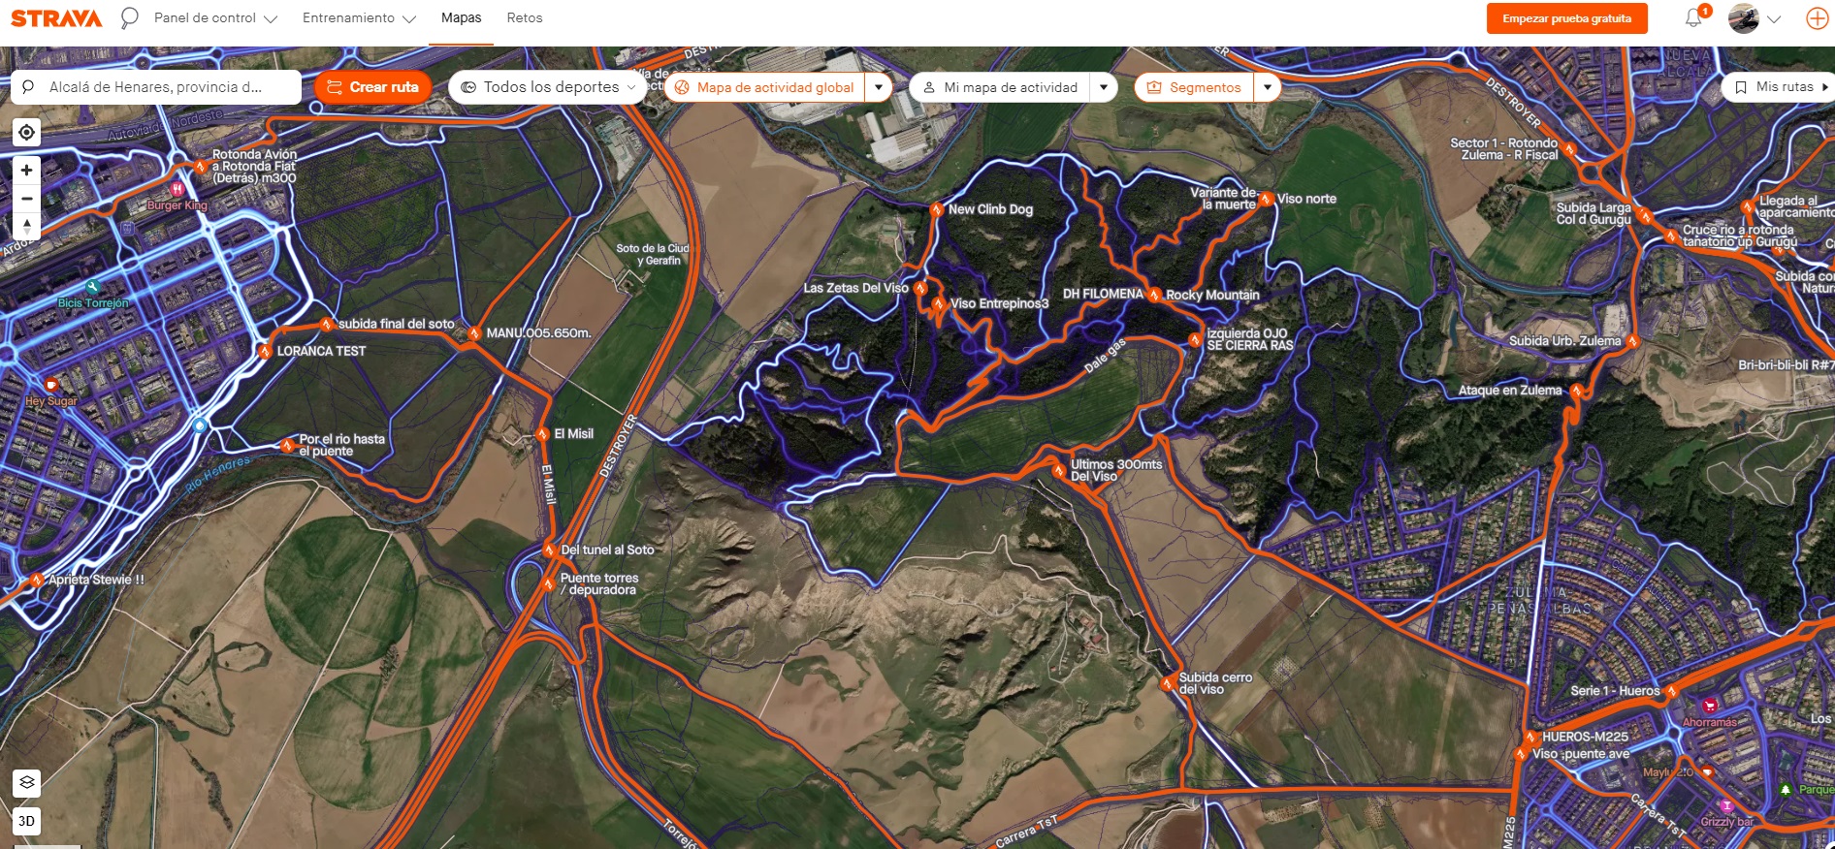Toggle Mi mapa de actividad layer

coord(1000,87)
